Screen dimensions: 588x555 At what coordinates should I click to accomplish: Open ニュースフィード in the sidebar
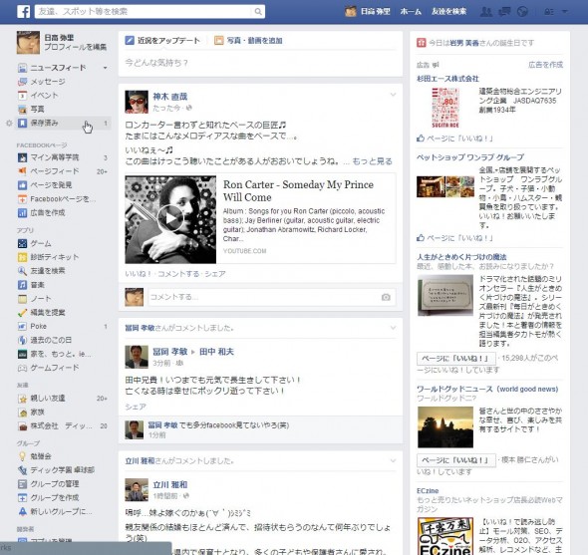[x=58, y=68]
